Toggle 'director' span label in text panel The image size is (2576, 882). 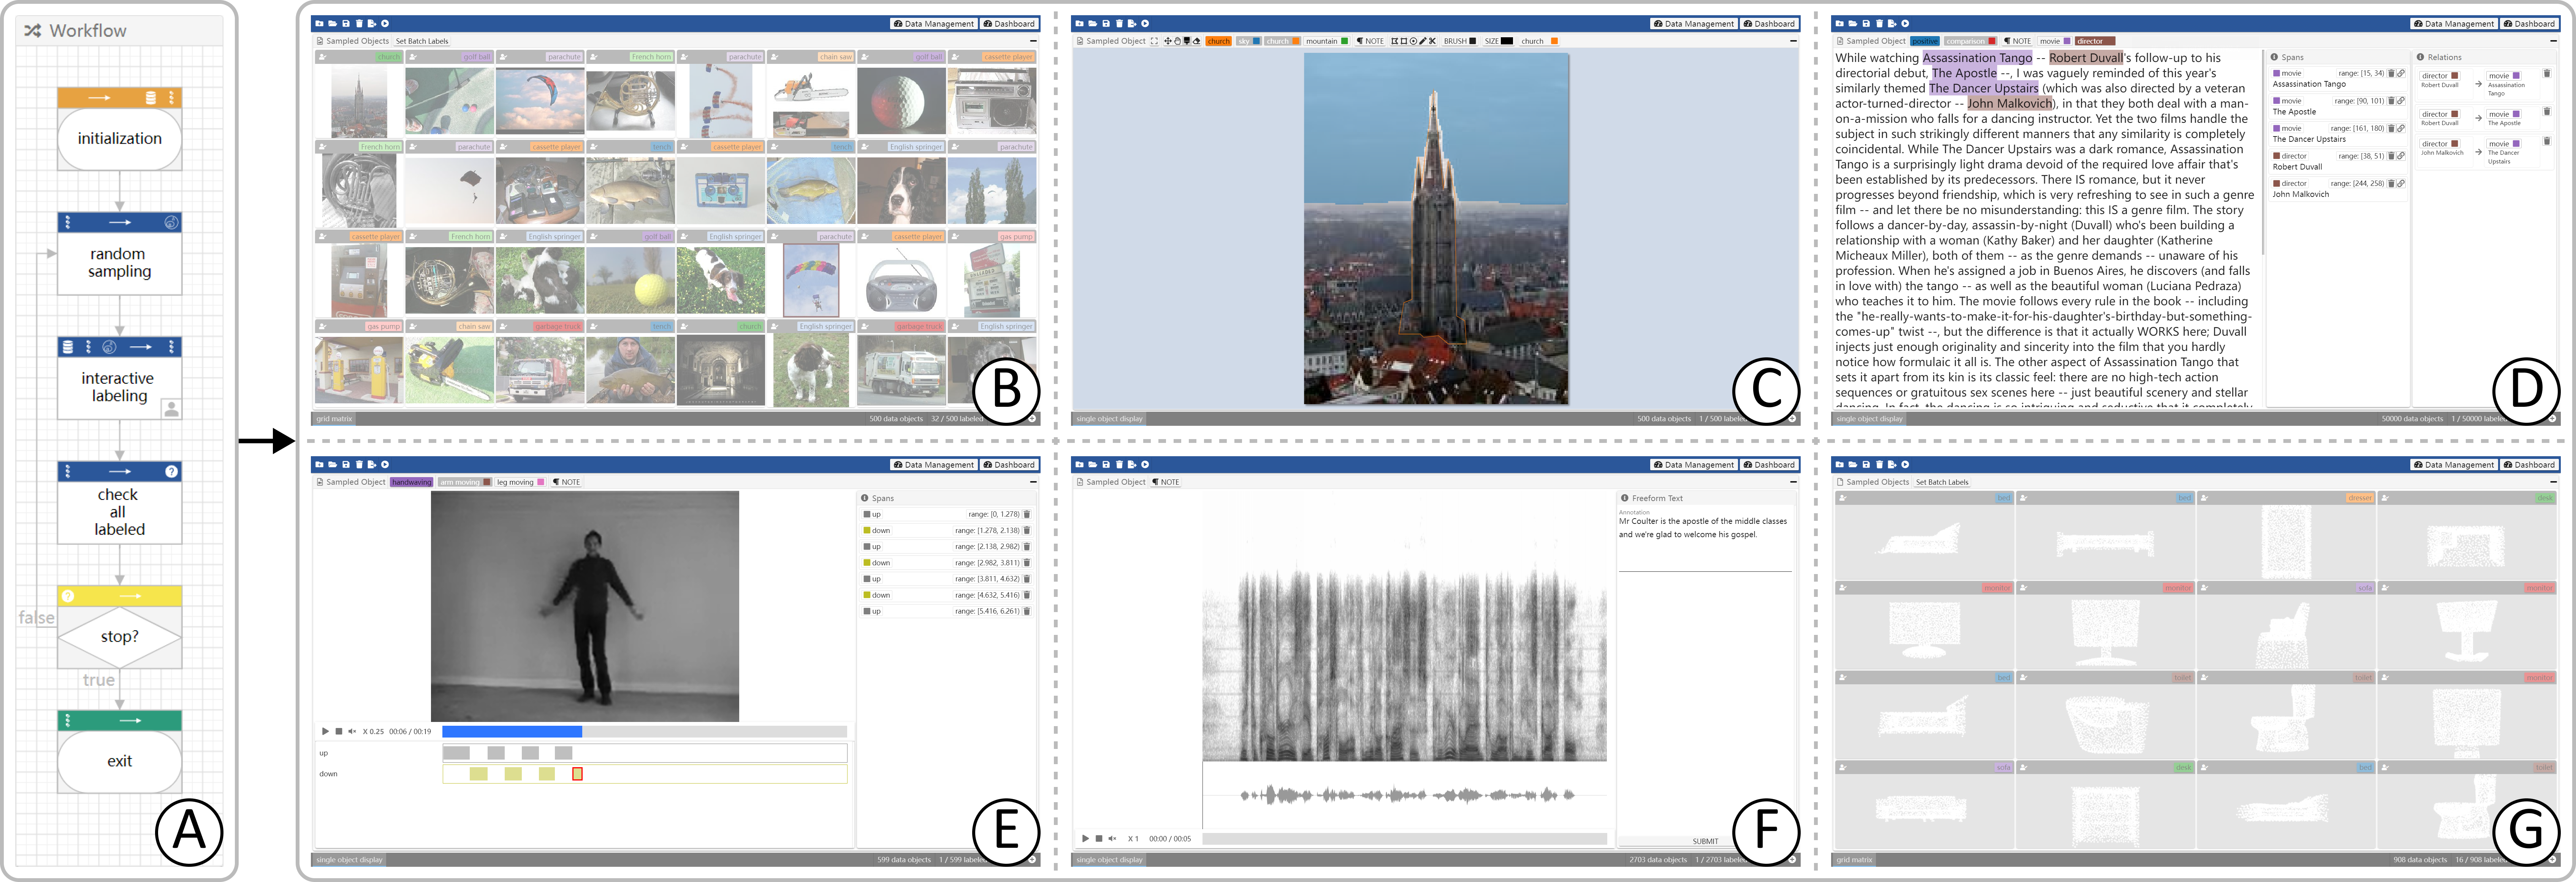click(x=2095, y=41)
